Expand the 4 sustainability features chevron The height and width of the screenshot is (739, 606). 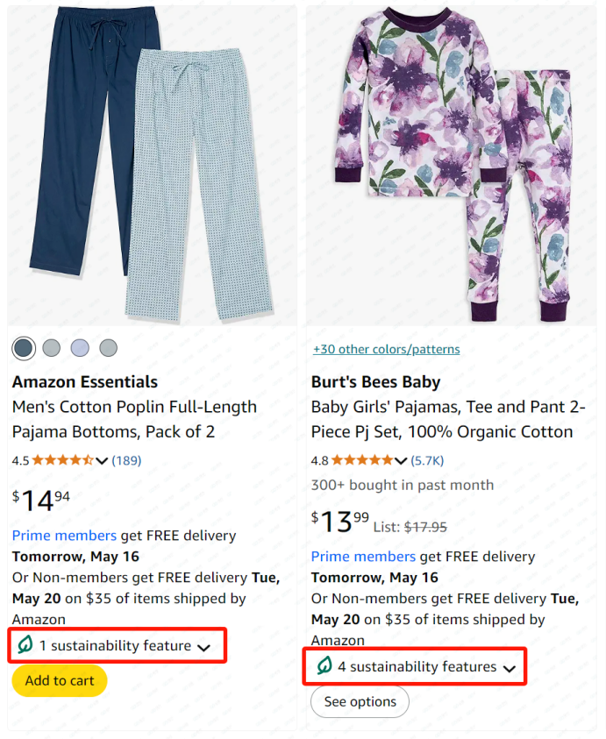click(x=510, y=668)
